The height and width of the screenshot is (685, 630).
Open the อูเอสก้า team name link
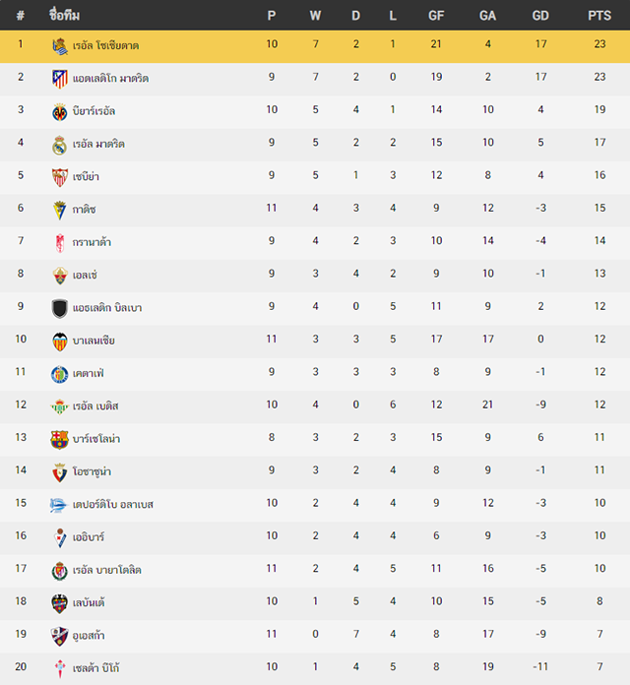(89, 635)
